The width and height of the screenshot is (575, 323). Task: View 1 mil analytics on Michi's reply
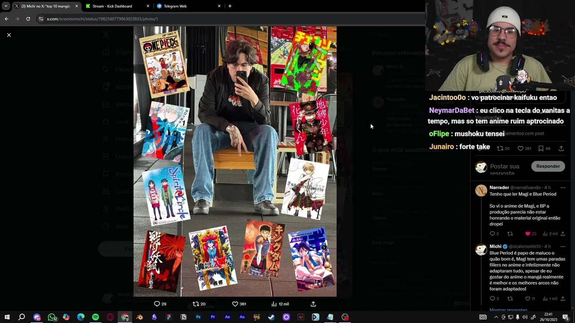[550, 299]
